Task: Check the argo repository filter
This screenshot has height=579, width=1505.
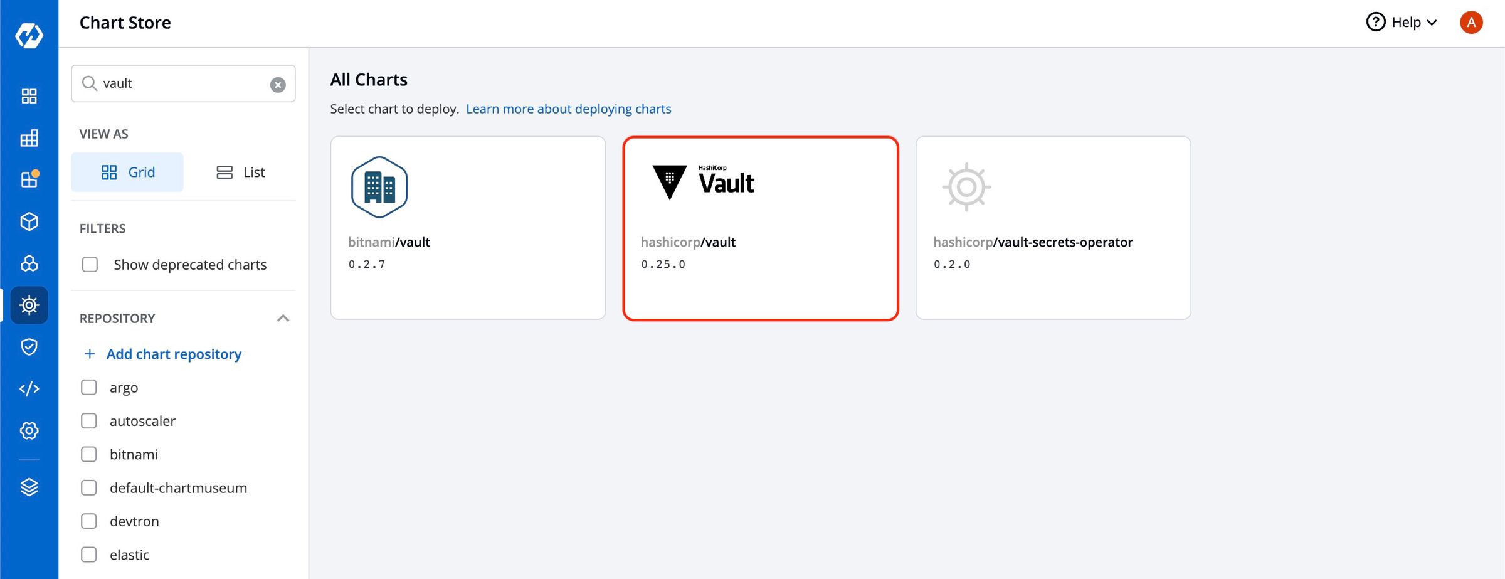Action: (x=89, y=388)
